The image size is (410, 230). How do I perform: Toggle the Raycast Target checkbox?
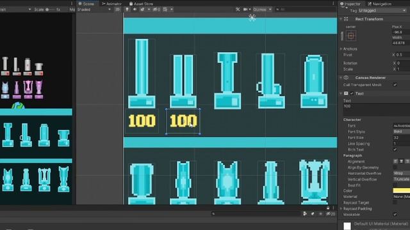[395, 203]
